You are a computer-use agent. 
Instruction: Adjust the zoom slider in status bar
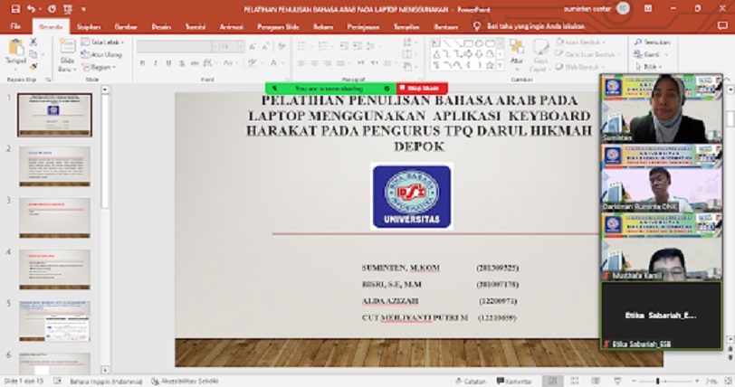click(x=658, y=382)
